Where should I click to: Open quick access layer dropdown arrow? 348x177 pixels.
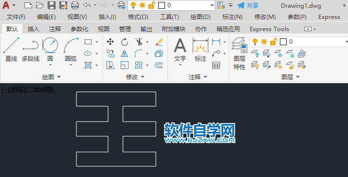pyautogui.click(x=212, y=5)
